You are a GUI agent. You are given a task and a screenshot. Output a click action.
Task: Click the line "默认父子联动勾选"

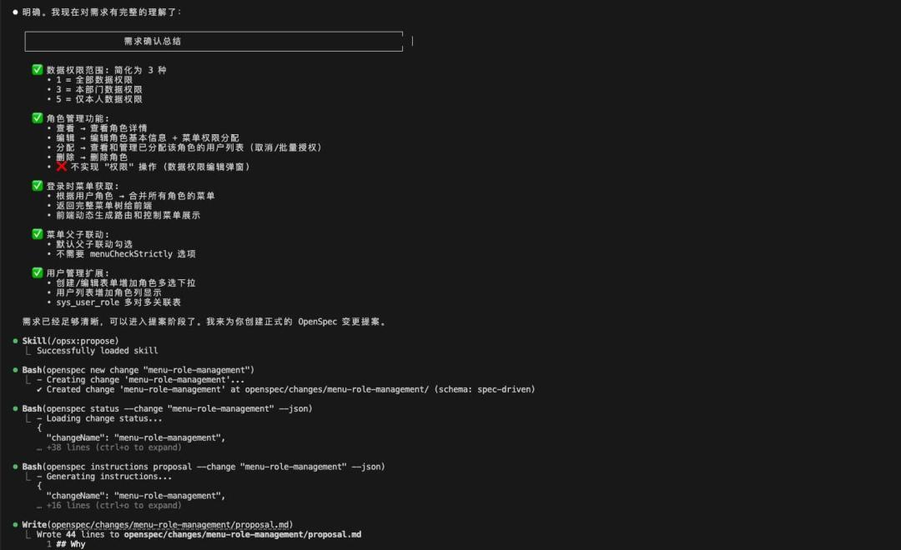(x=94, y=244)
